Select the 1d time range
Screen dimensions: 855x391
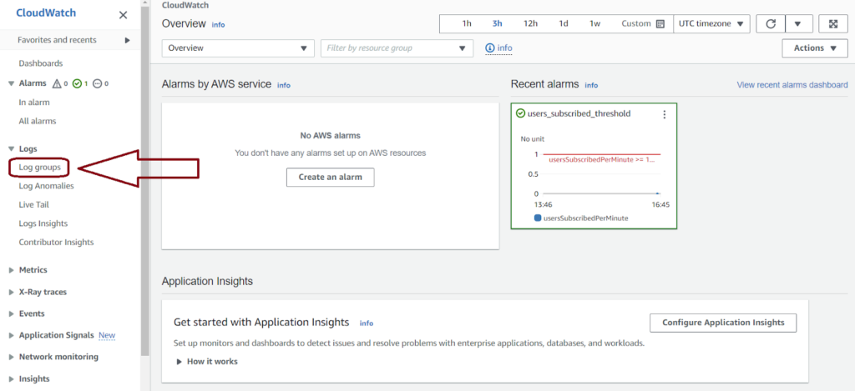point(564,24)
